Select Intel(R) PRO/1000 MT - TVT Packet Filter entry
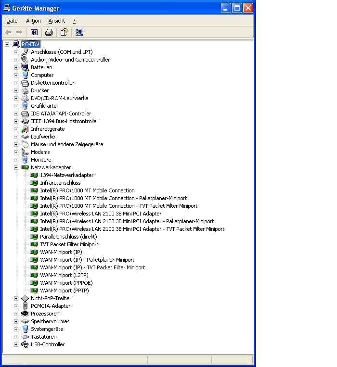 119,206
